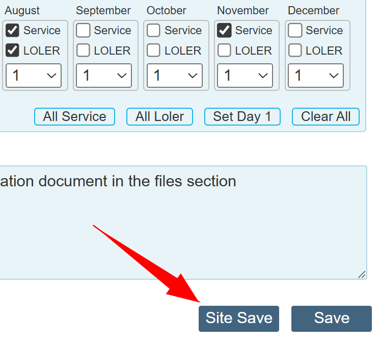Open the December day dropdown
The width and height of the screenshot is (380, 341).
pyautogui.click(x=316, y=76)
